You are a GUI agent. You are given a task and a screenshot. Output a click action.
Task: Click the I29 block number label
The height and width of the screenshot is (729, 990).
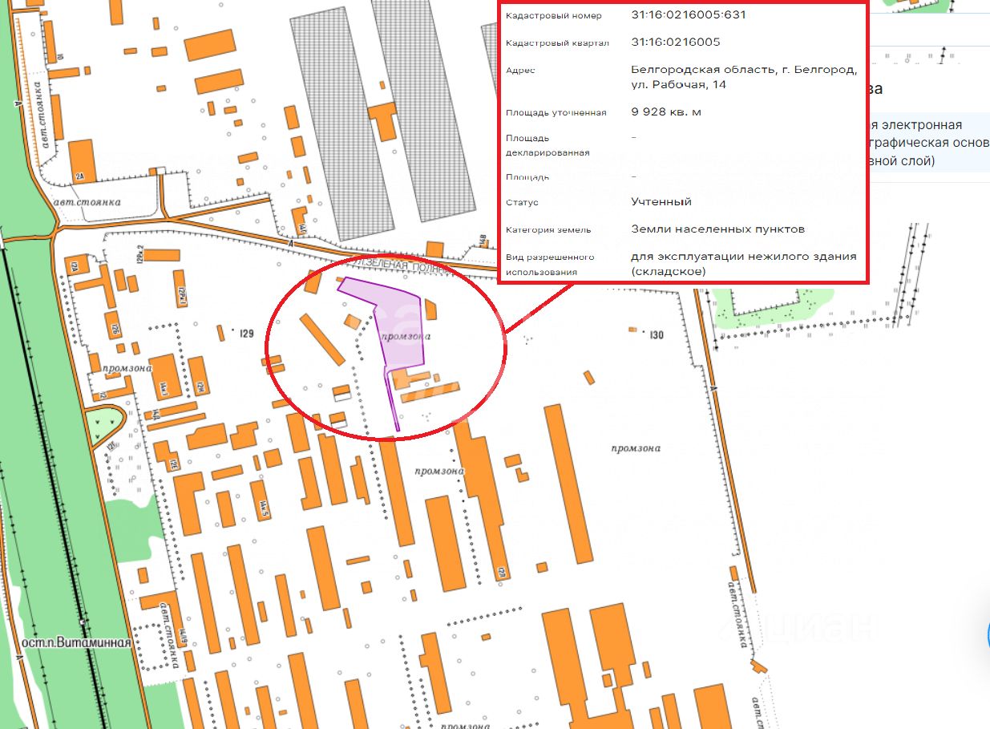(x=246, y=332)
